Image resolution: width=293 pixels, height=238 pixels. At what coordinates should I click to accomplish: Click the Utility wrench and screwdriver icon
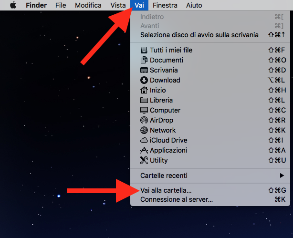click(x=144, y=160)
